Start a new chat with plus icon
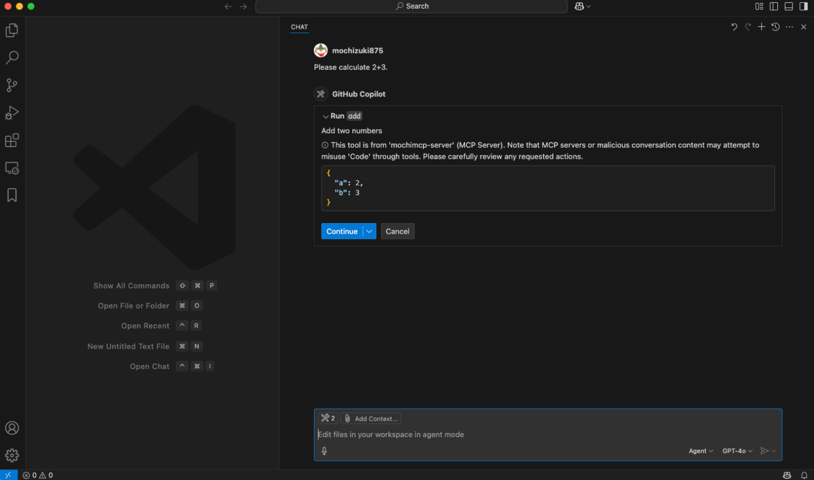This screenshot has width=814, height=480. click(762, 27)
